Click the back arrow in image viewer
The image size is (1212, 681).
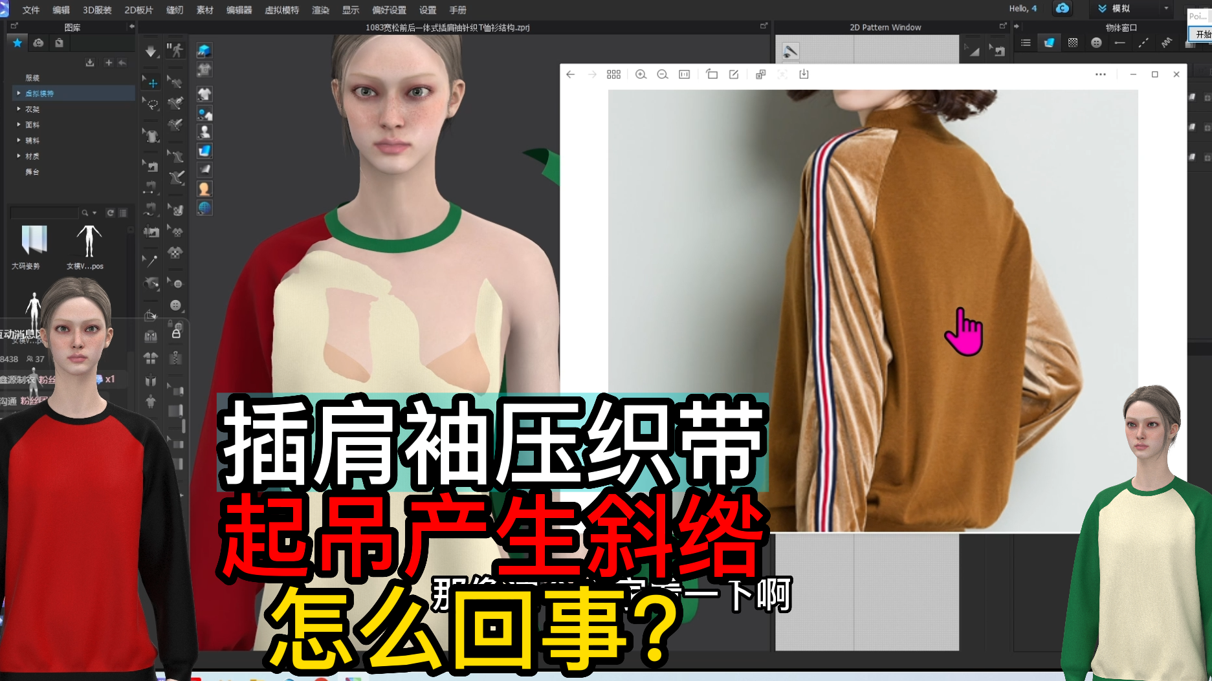pyautogui.click(x=570, y=74)
